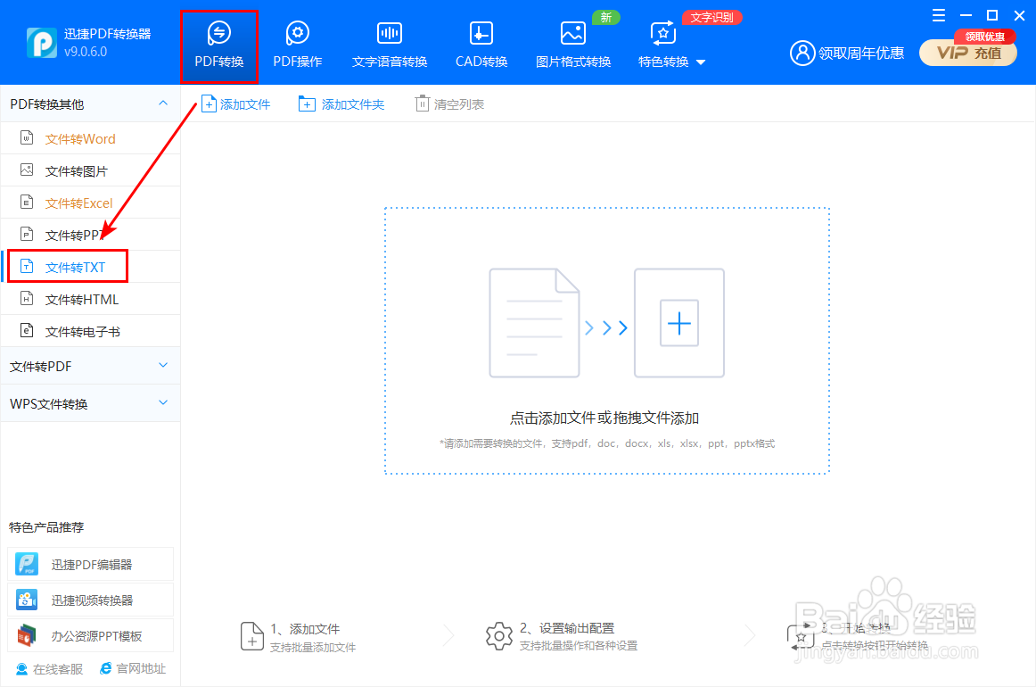This screenshot has height=687, width=1036.
Task: Click the step 2 设置输出配置 gear icon
Action: pos(499,636)
